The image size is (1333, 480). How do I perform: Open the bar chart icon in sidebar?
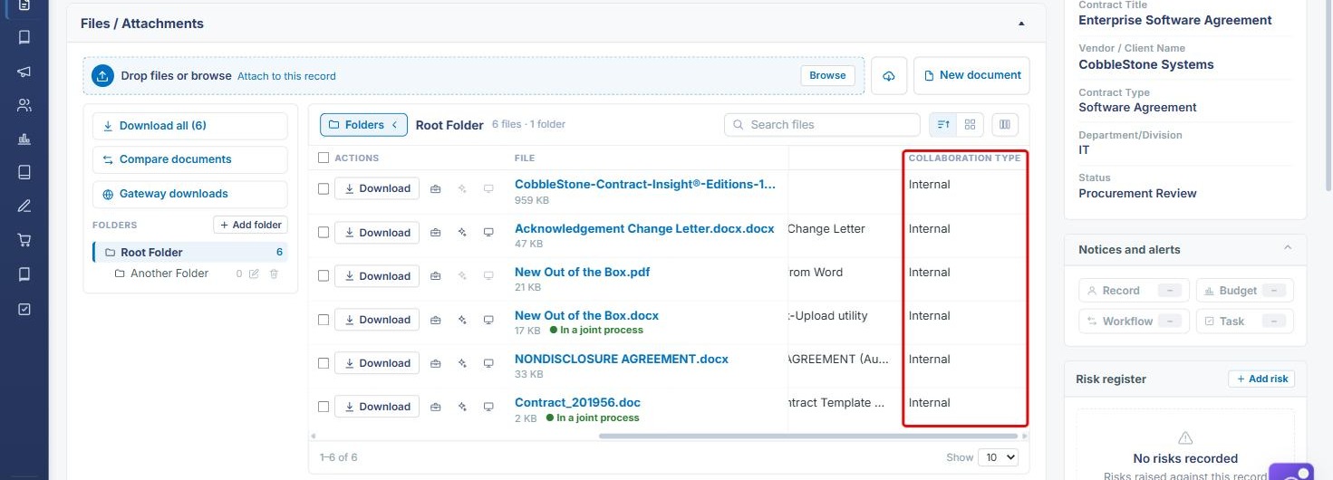pos(24,139)
